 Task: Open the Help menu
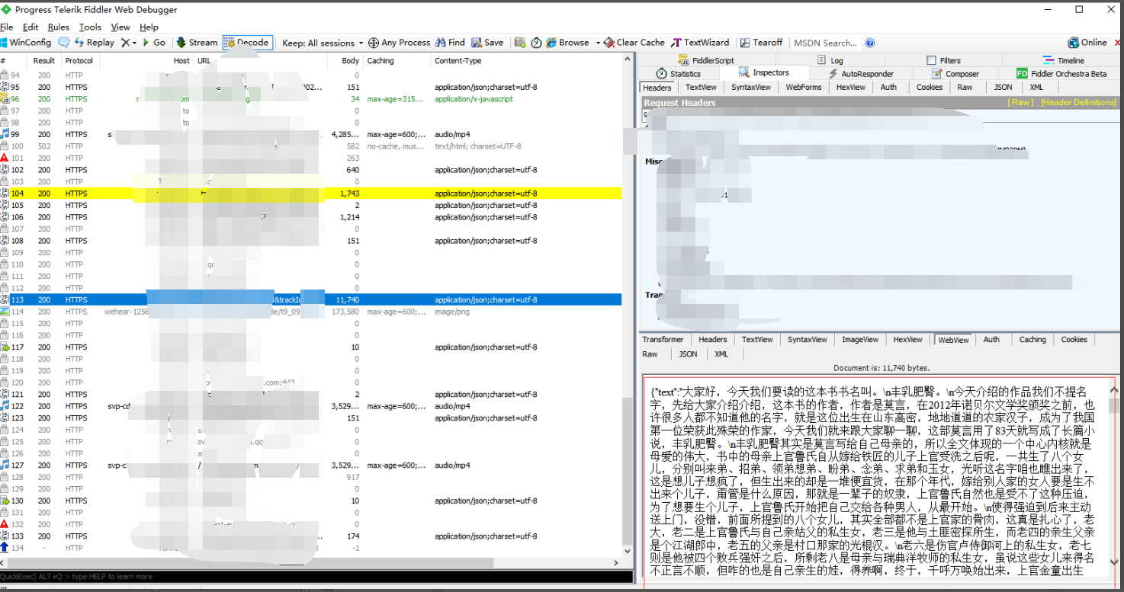(x=149, y=27)
